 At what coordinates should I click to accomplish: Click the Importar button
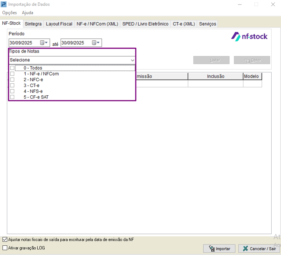coord(219,249)
